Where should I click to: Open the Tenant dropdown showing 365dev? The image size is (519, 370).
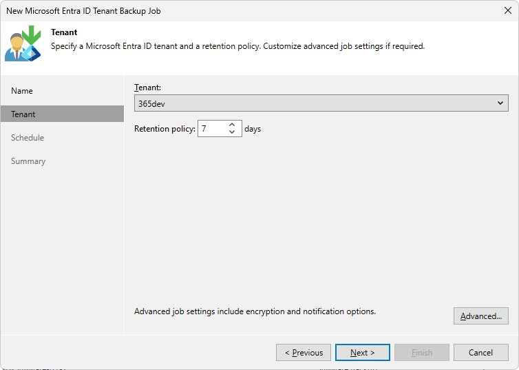[x=321, y=103]
